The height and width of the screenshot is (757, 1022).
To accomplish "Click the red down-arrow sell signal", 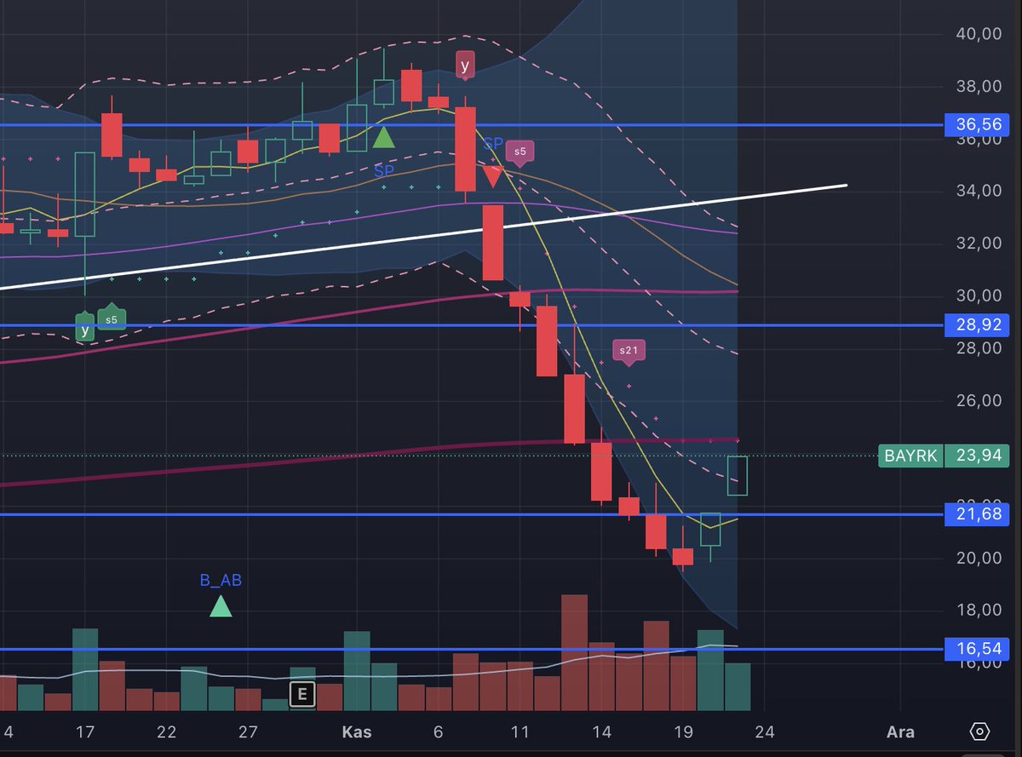I will (492, 177).
